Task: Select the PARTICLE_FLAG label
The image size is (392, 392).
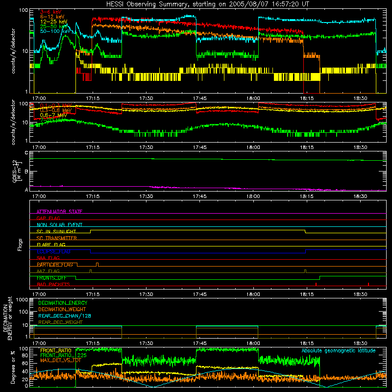Action: pyautogui.click(x=55, y=265)
